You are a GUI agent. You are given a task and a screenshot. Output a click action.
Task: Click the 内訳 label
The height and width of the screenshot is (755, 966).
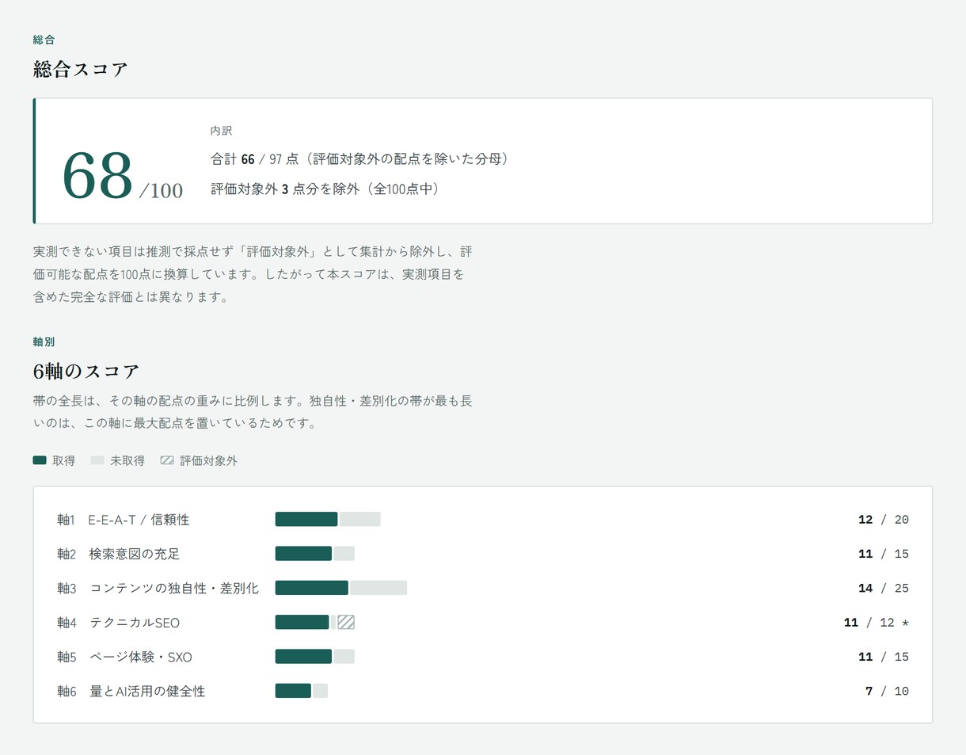tap(221, 131)
